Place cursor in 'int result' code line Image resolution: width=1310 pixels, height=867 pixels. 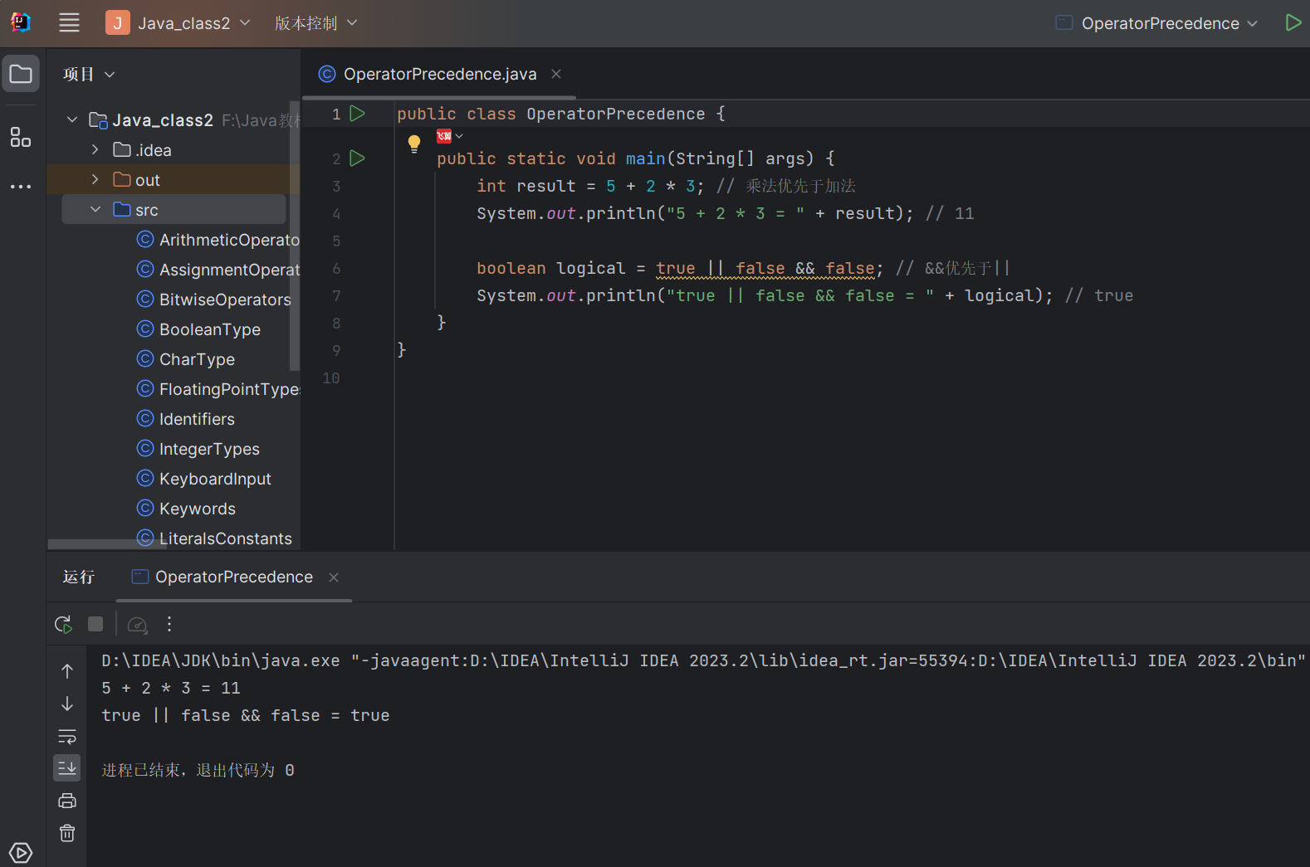(667, 186)
